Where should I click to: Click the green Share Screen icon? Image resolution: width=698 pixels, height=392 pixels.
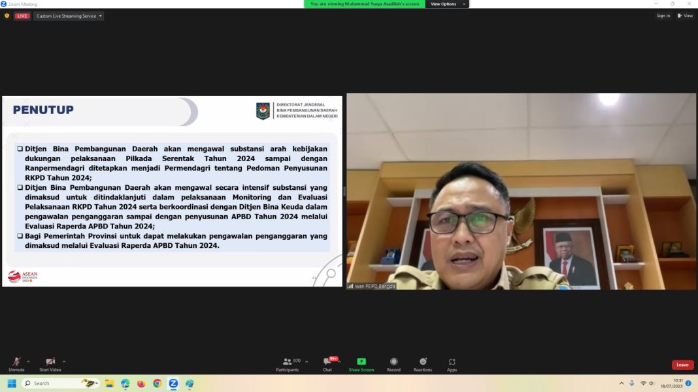pyautogui.click(x=361, y=361)
